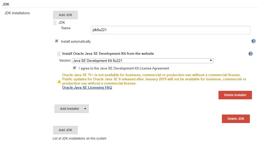Click the Oracle Java SE 11+ warning message
The image size is (258, 143).
[154, 79]
